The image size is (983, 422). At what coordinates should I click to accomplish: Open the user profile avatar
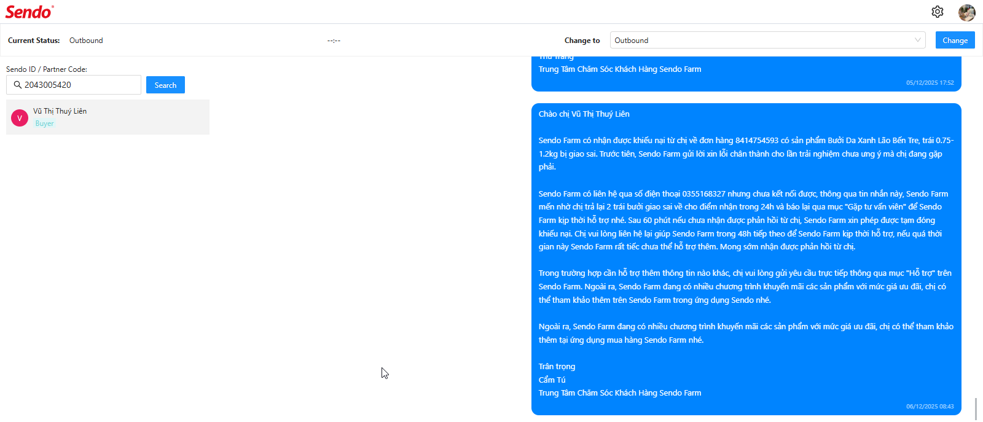point(967,12)
